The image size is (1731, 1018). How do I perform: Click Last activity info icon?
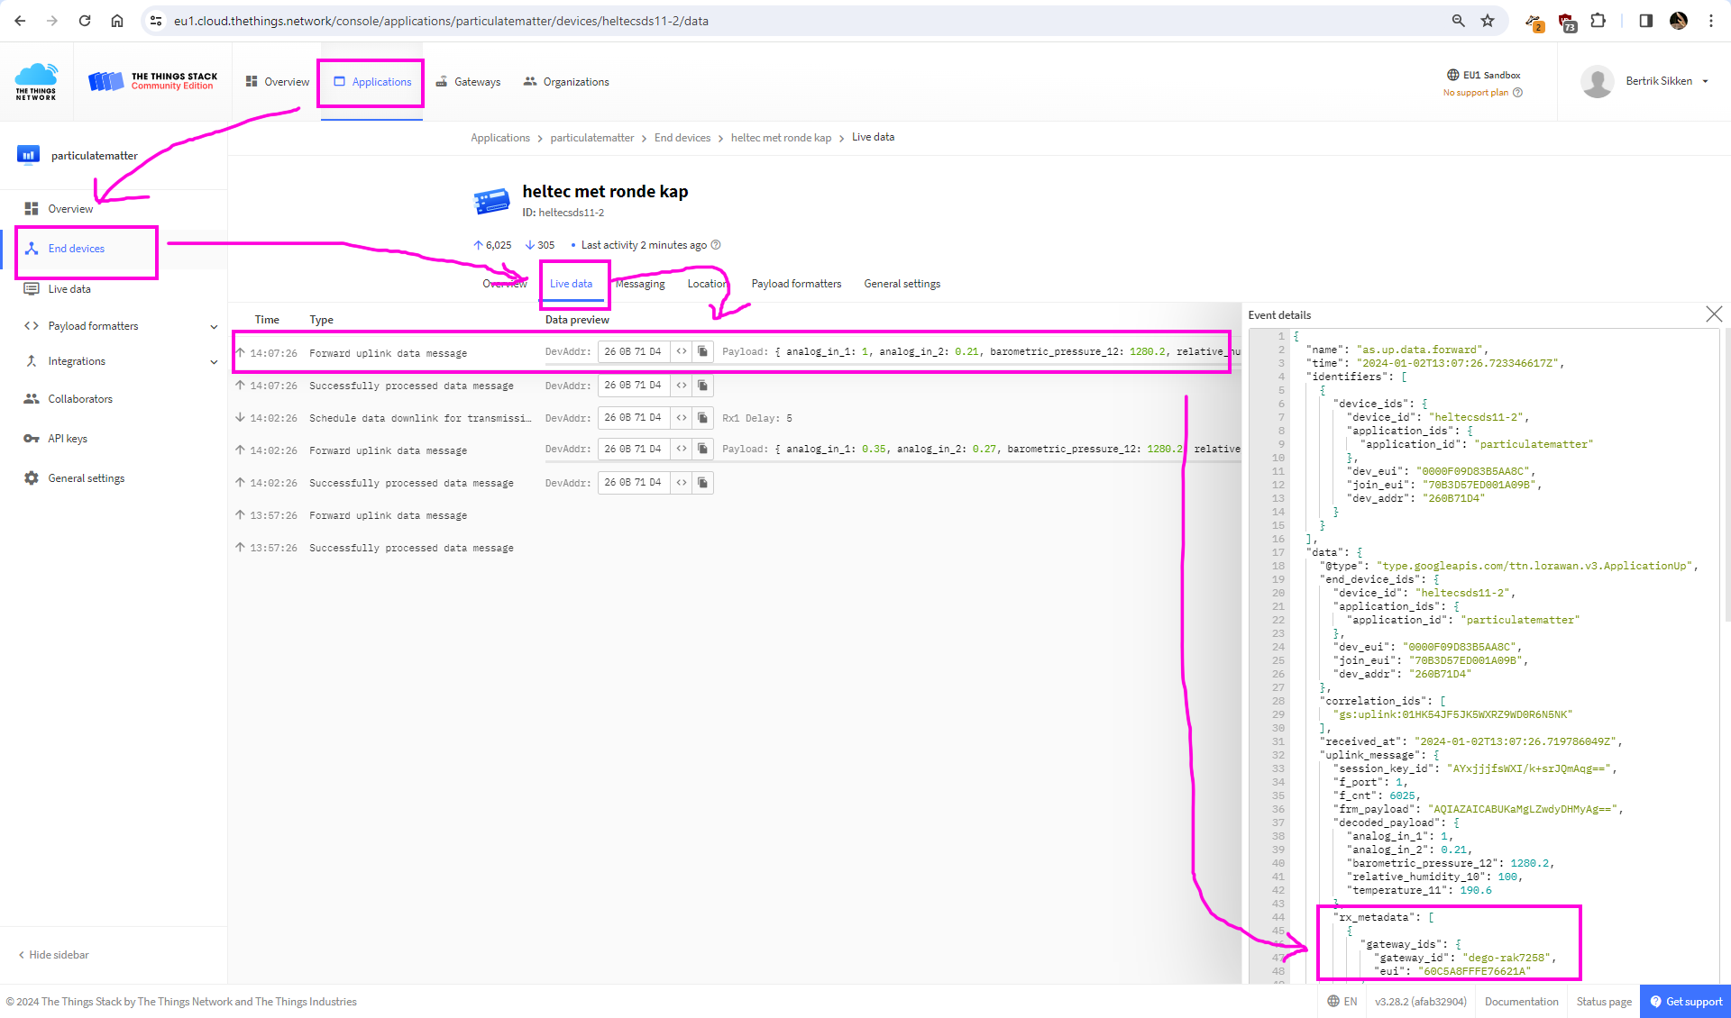coord(716,245)
